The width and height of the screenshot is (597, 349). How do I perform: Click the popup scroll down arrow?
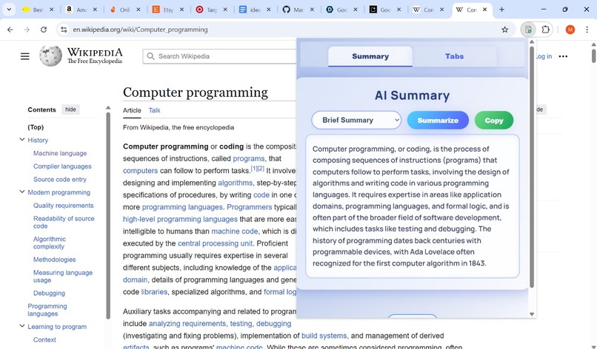click(532, 314)
